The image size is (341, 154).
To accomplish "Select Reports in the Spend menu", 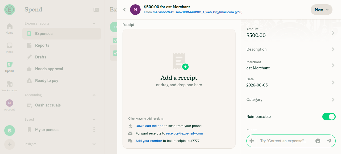I will point(62,45).
